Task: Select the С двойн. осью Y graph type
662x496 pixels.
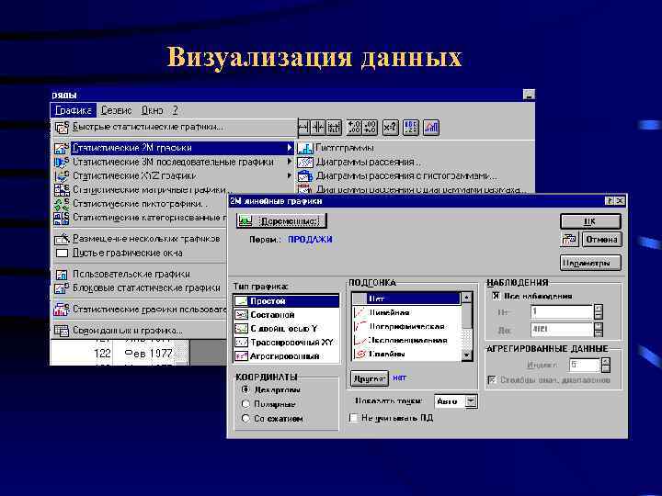Action: point(286,329)
